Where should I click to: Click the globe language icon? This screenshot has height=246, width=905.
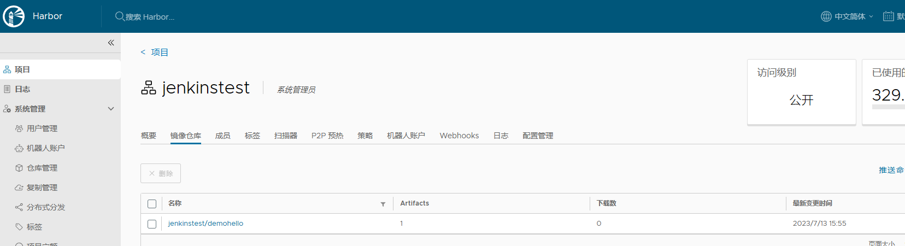click(x=826, y=16)
